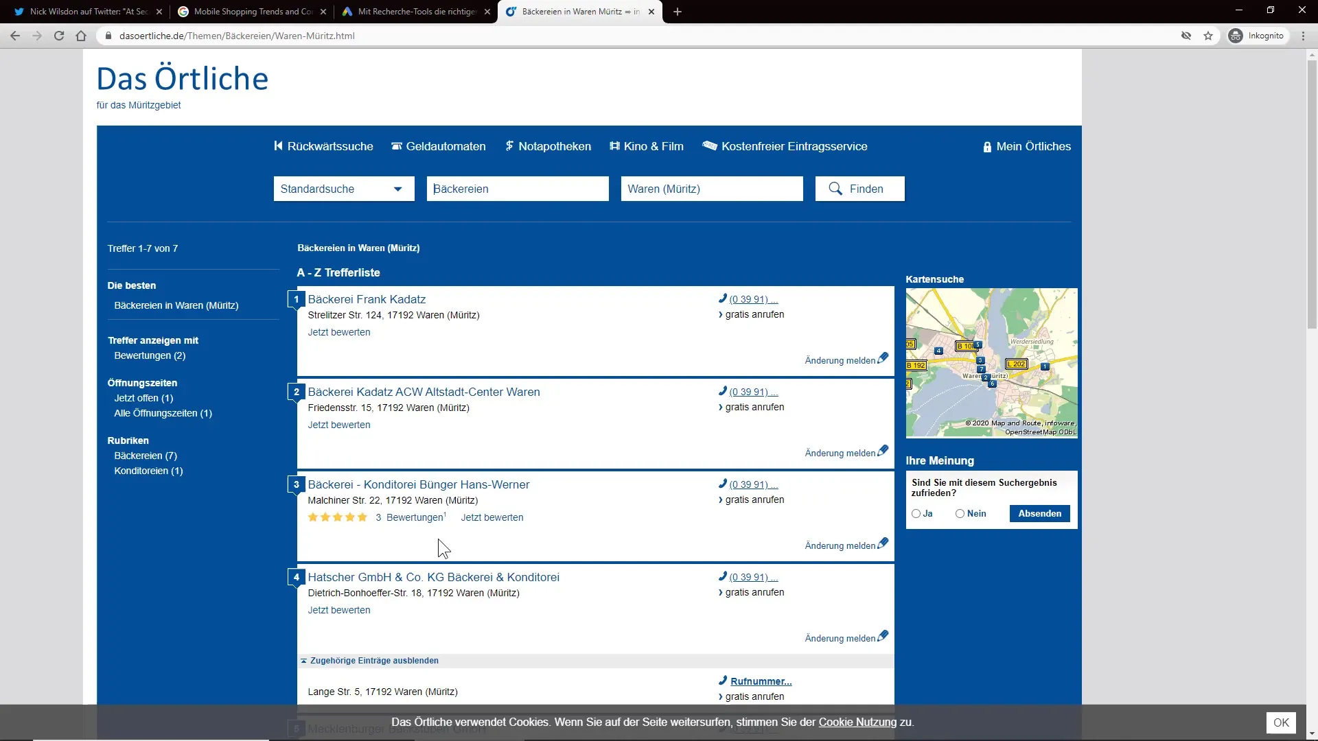
Task: Switch to Mit Recherche-Tools tab
Action: click(416, 12)
